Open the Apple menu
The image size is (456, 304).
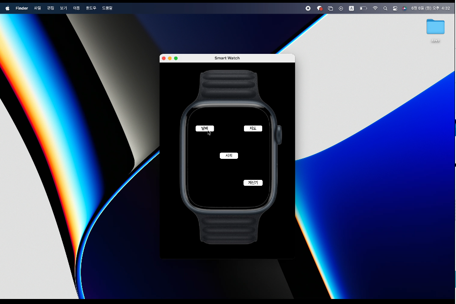point(7,8)
